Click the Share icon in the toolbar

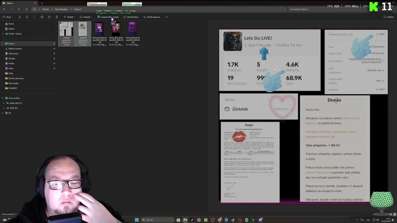point(49,17)
